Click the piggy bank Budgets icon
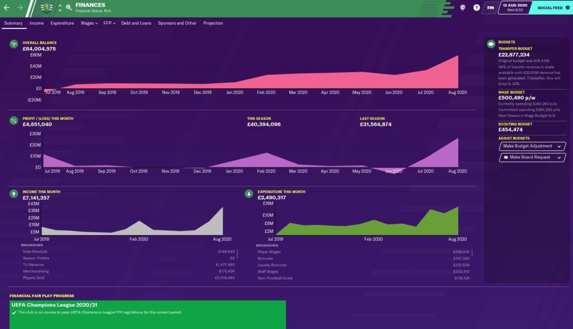 pyautogui.click(x=491, y=44)
